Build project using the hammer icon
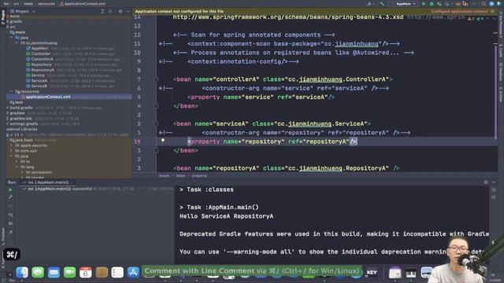The width and height of the screenshot is (504, 283). pos(382,3)
